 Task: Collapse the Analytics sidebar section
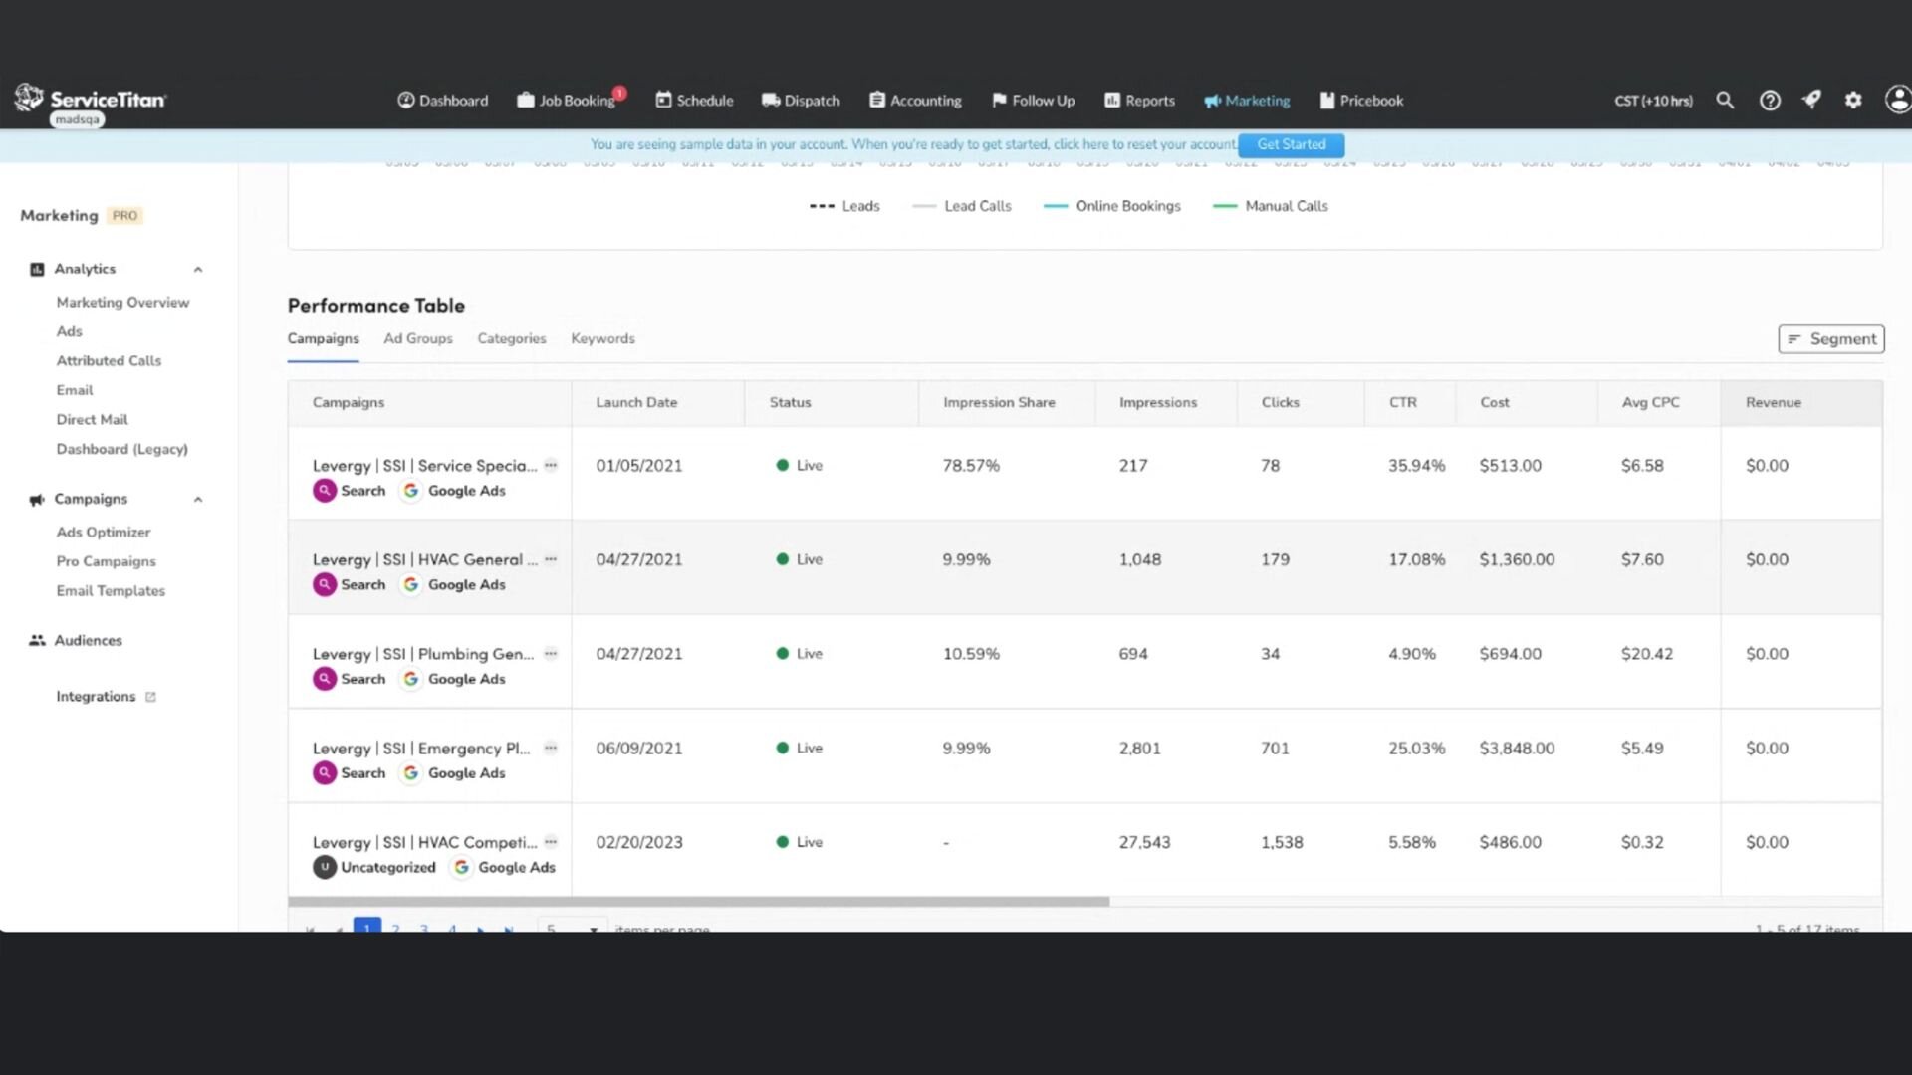click(x=198, y=270)
